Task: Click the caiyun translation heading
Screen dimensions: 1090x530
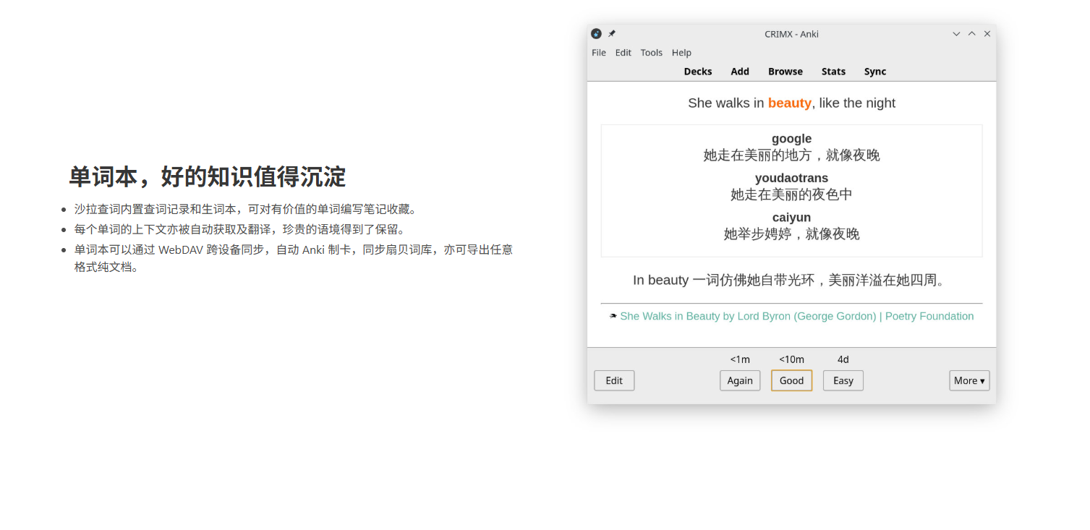Action: [791, 218]
